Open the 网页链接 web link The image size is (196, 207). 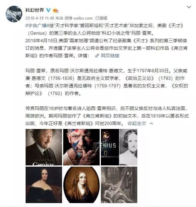pyautogui.click(x=110, y=55)
